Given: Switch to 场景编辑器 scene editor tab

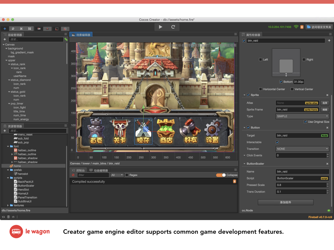Looking at the screenshot, I should click(81, 35).
